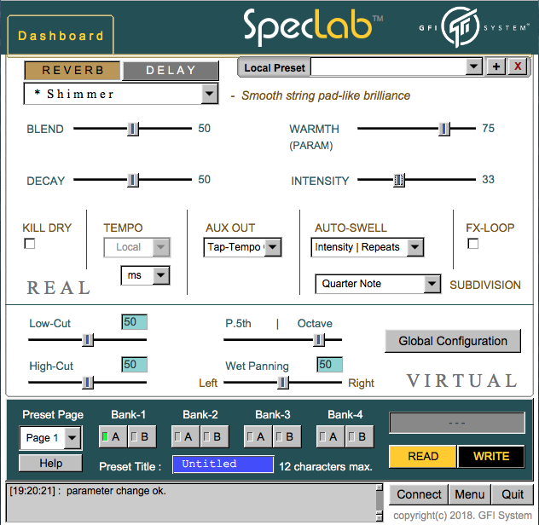Viewport: 539px width, 525px height.
Task: Click the WRITE button
Action: 491,456
